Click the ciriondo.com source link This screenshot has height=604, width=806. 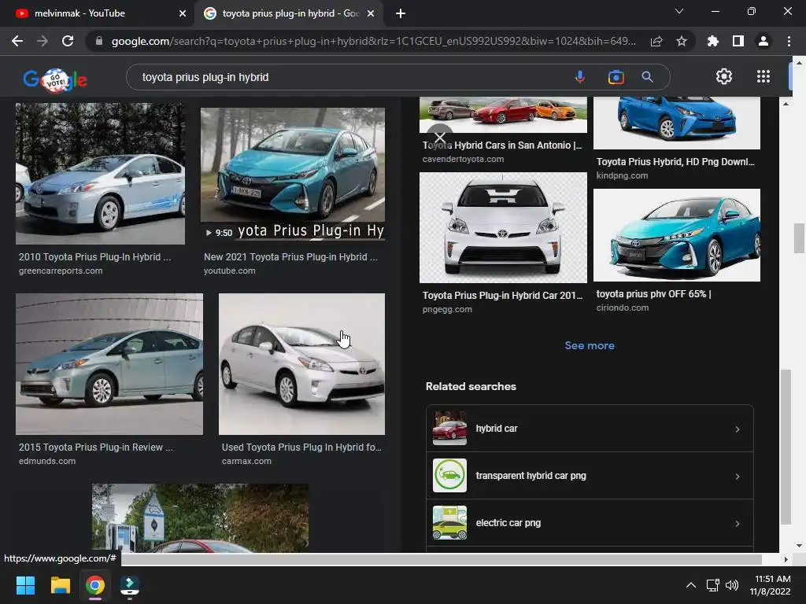623,308
